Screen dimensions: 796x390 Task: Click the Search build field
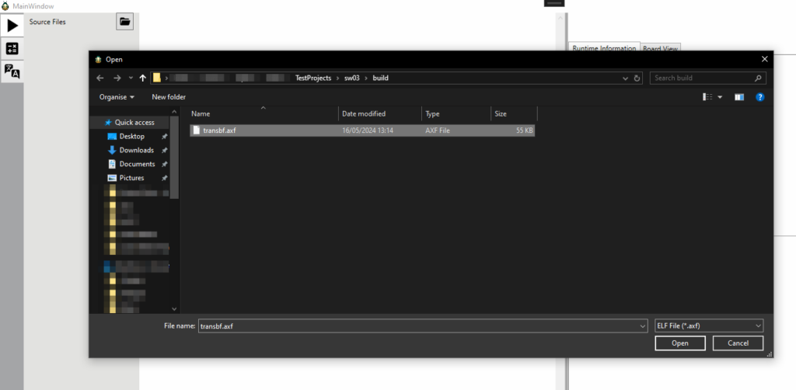click(x=703, y=78)
